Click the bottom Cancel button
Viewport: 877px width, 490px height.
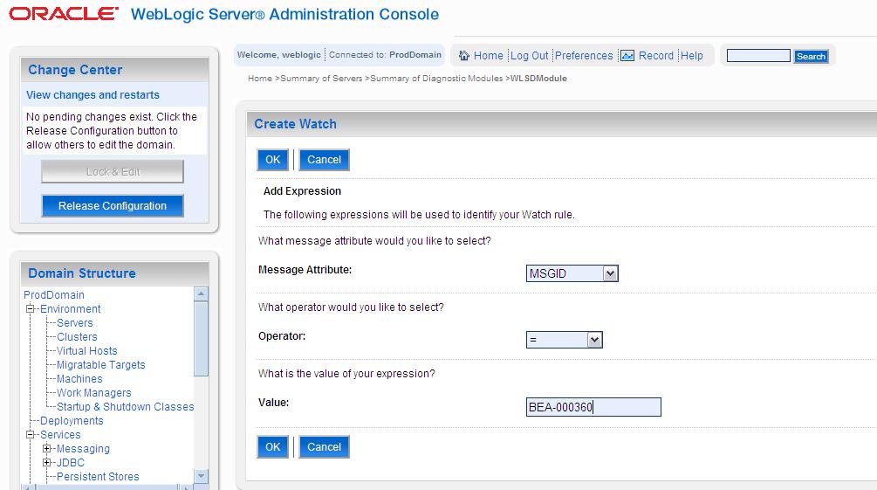click(324, 447)
